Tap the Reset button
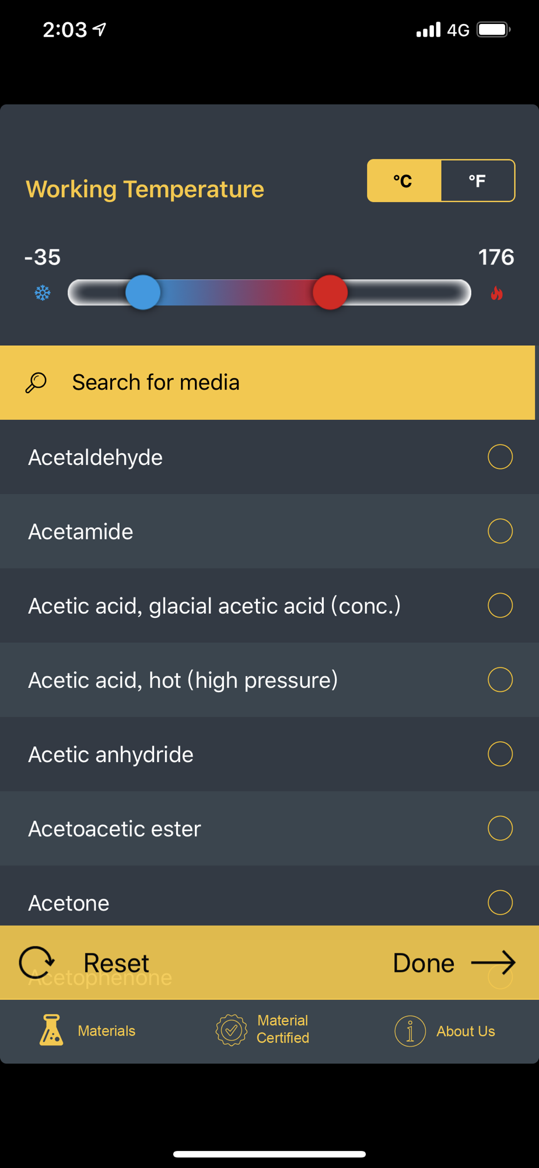539x1168 pixels. [85, 962]
